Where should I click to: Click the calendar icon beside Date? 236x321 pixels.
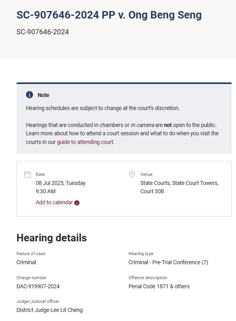click(x=27, y=174)
